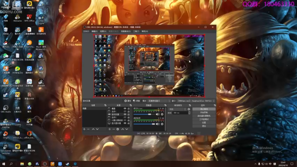297x167 pixels.
Task: Open 文件(F) menu in OBS
Action: point(86,32)
